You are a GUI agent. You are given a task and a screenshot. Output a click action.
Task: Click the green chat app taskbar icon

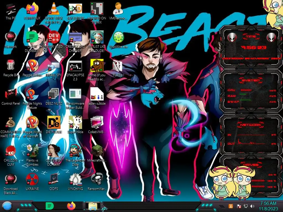[x=50, y=206]
